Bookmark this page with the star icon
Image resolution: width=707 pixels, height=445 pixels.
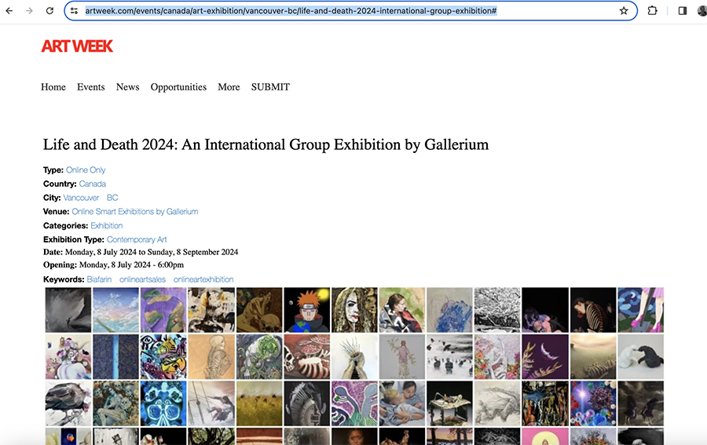(624, 10)
